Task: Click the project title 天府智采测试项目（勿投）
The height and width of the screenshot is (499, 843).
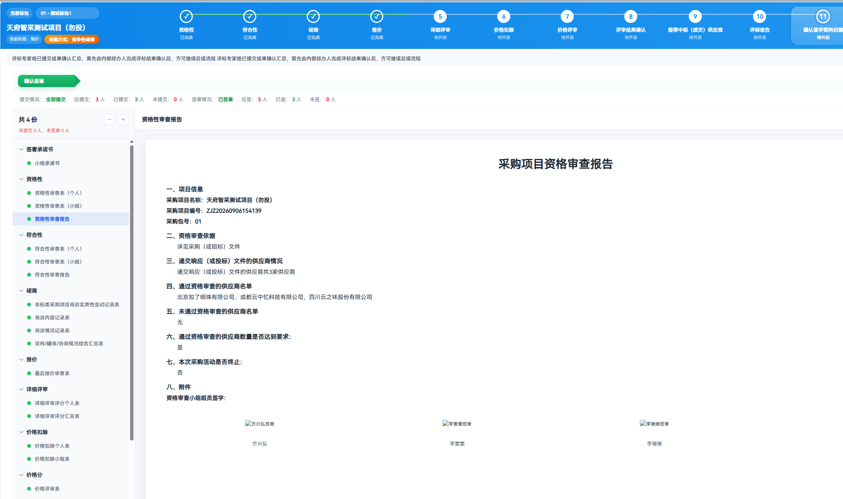Action: (46, 28)
